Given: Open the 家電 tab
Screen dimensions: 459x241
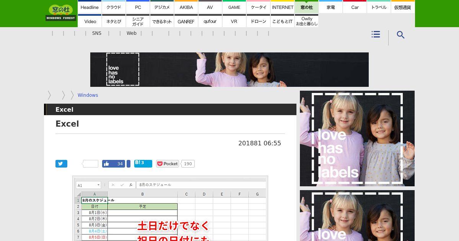Looking at the screenshot, I should [x=330, y=7].
